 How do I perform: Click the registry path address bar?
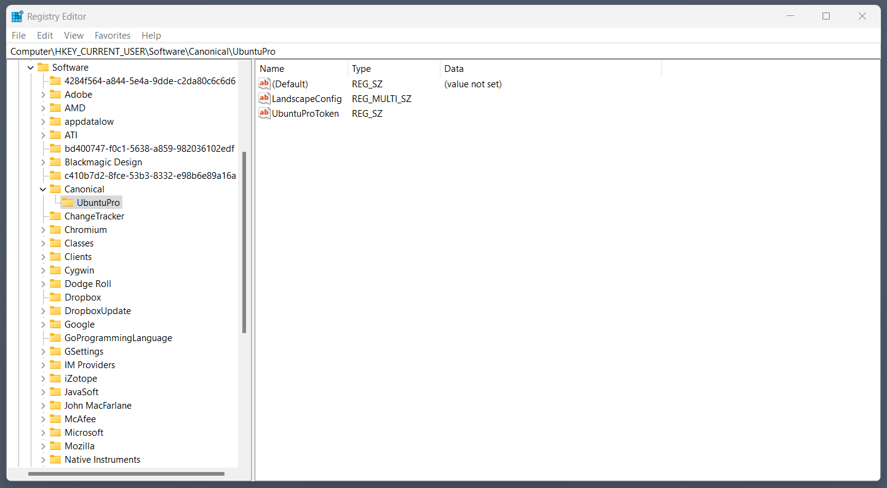coord(443,52)
